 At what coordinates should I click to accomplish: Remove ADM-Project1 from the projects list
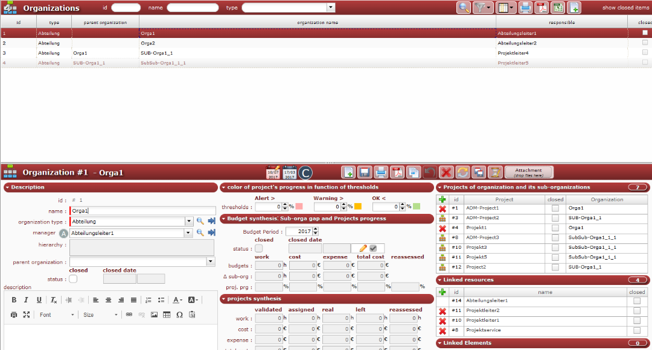443,208
